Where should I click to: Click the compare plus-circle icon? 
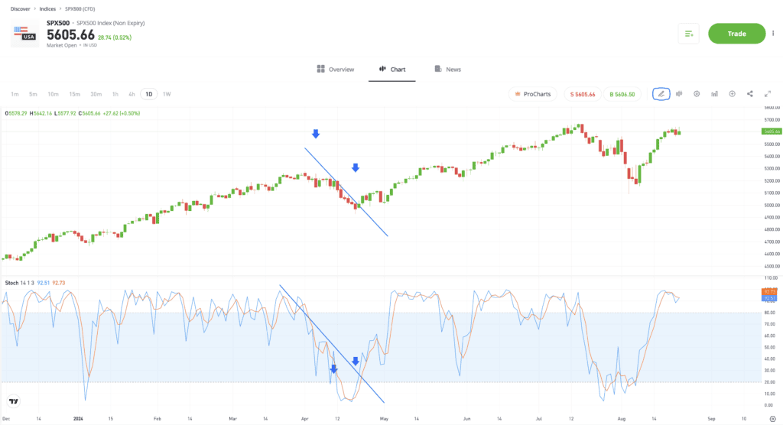pyautogui.click(x=732, y=94)
